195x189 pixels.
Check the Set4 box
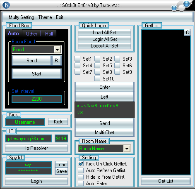[x=77, y=65]
